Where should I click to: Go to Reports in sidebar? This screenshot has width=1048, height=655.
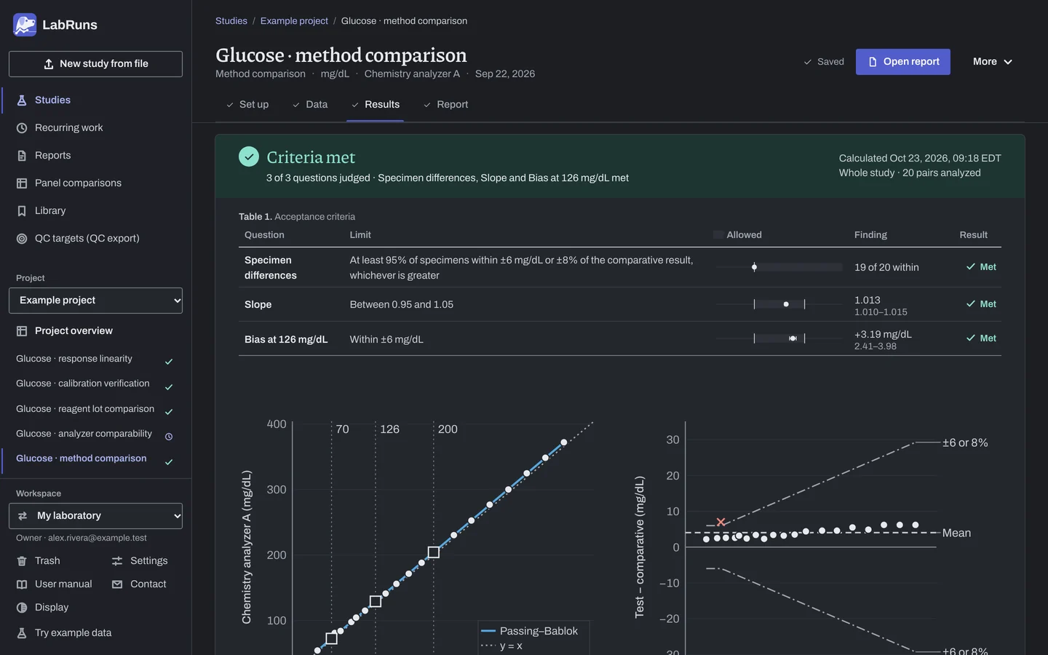[x=52, y=155]
